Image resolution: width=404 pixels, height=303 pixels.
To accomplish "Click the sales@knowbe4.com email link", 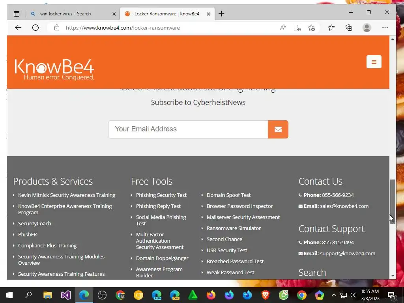I will click(344, 206).
